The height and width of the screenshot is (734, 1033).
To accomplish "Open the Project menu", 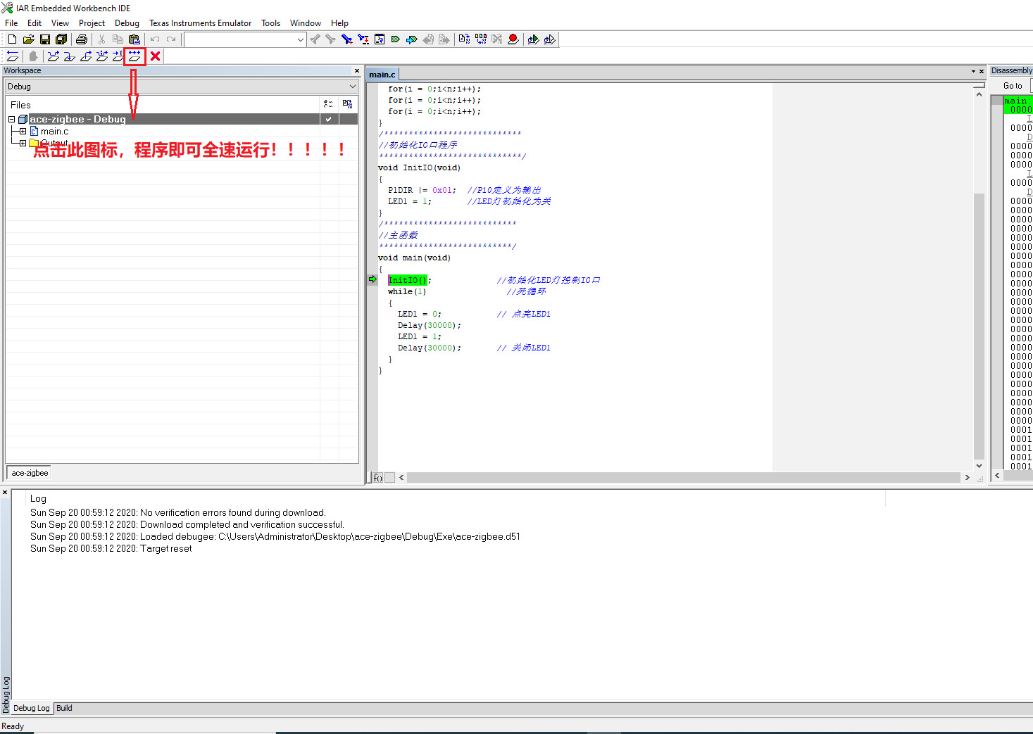I will [92, 23].
